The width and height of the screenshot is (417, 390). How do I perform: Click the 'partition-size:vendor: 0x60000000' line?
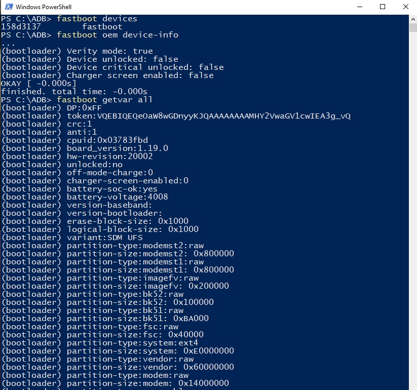pyautogui.click(x=118, y=367)
